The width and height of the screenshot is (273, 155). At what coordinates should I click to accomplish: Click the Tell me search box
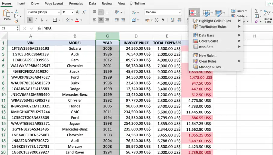click(137, 4)
